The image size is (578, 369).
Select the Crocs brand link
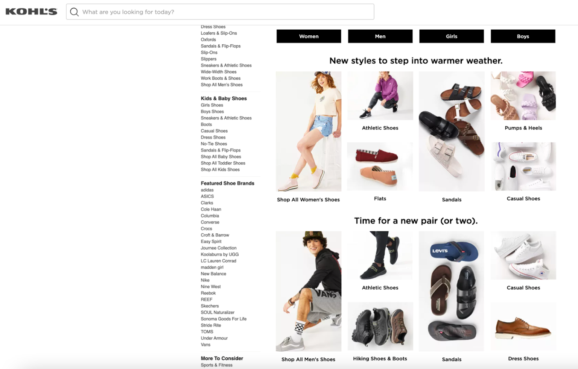pyautogui.click(x=206, y=228)
